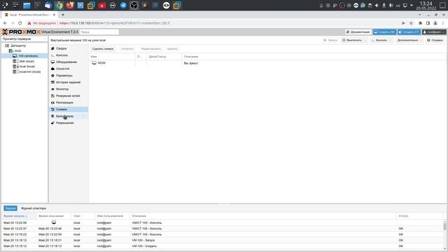The height and width of the screenshot is (252, 448).
Task: Click the running-task monitor icon
Action: 54,223
